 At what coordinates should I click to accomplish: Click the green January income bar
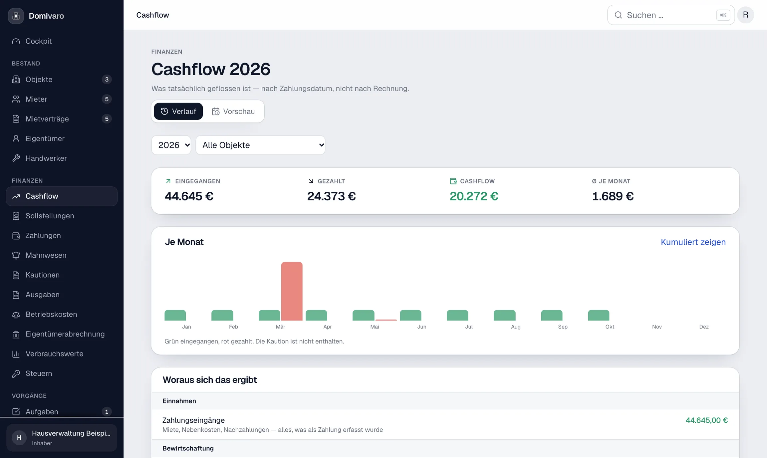(x=175, y=315)
